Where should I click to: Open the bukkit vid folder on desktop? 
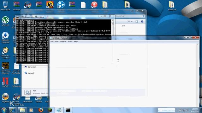click(172, 6)
